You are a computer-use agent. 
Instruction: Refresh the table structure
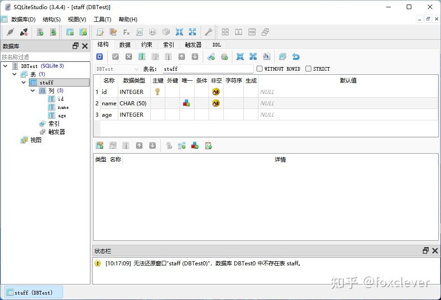coord(100,56)
